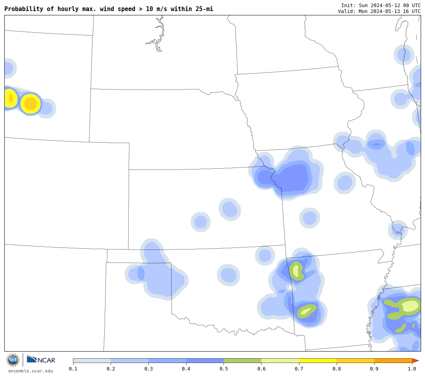Open the ensemble.ucar.edu text link

31,371
